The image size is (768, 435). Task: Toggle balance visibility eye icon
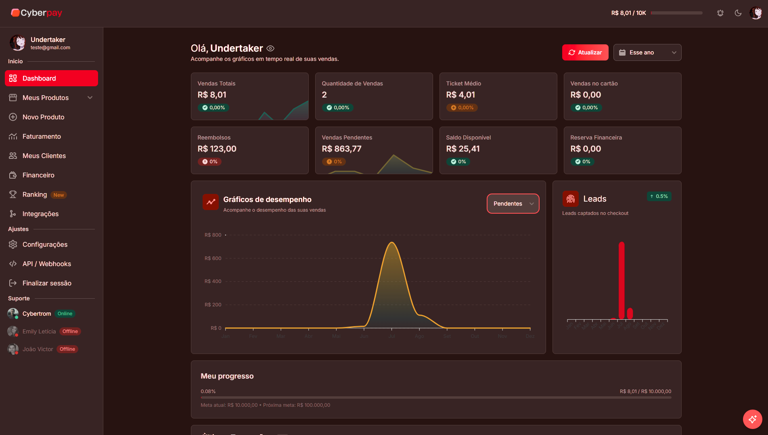[x=270, y=48]
